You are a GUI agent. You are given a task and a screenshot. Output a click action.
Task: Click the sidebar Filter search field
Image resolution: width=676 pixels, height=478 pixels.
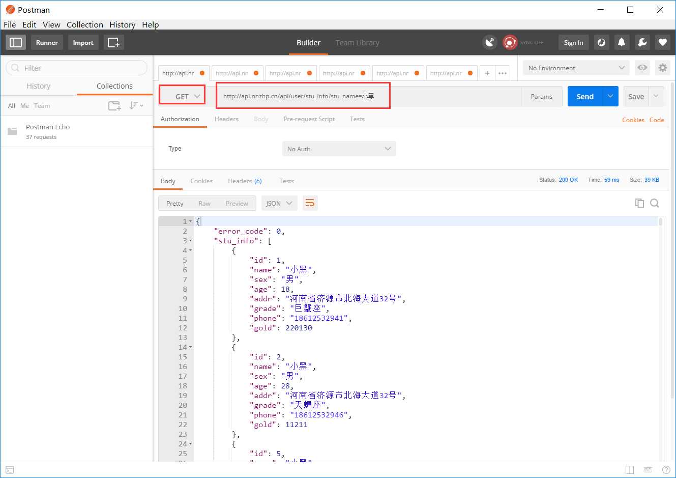(76, 68)
